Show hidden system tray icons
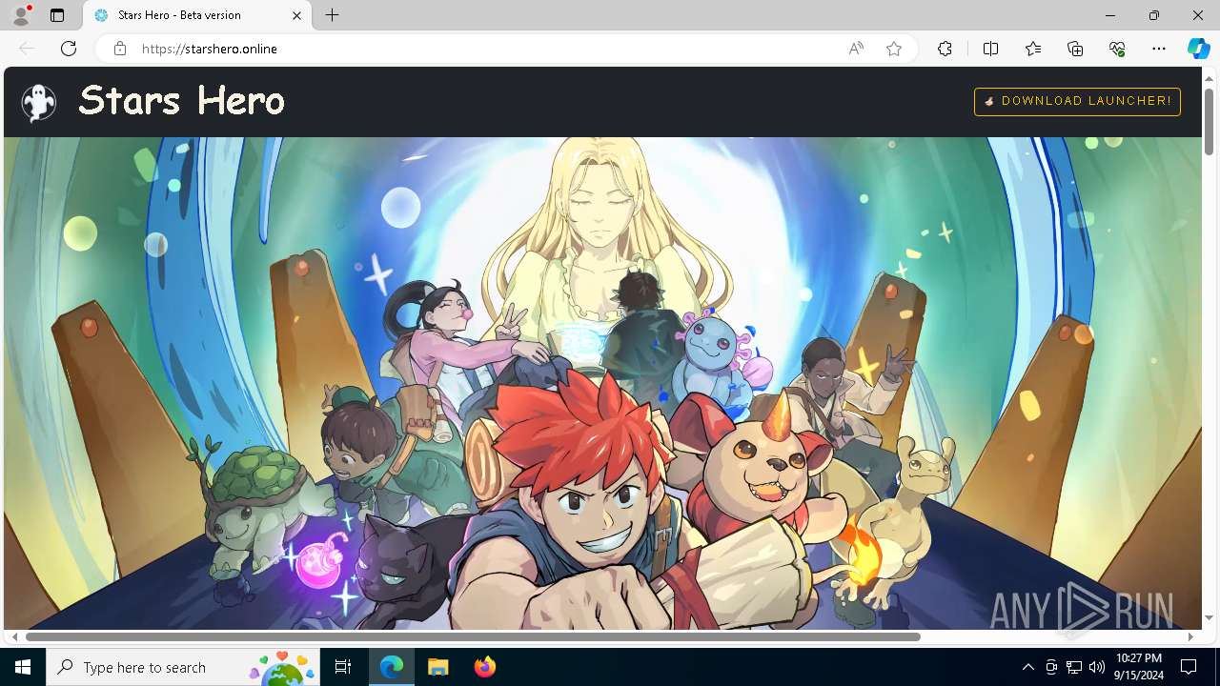This screenshot has width=1220, height=686. (1027, 667)
